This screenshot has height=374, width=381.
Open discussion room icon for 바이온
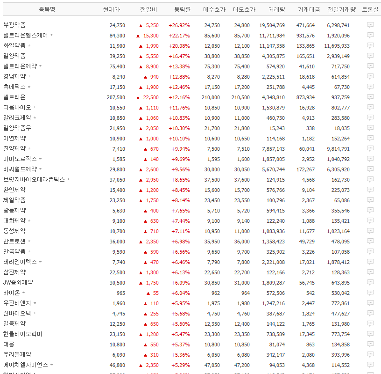click(x=370, y=293)
